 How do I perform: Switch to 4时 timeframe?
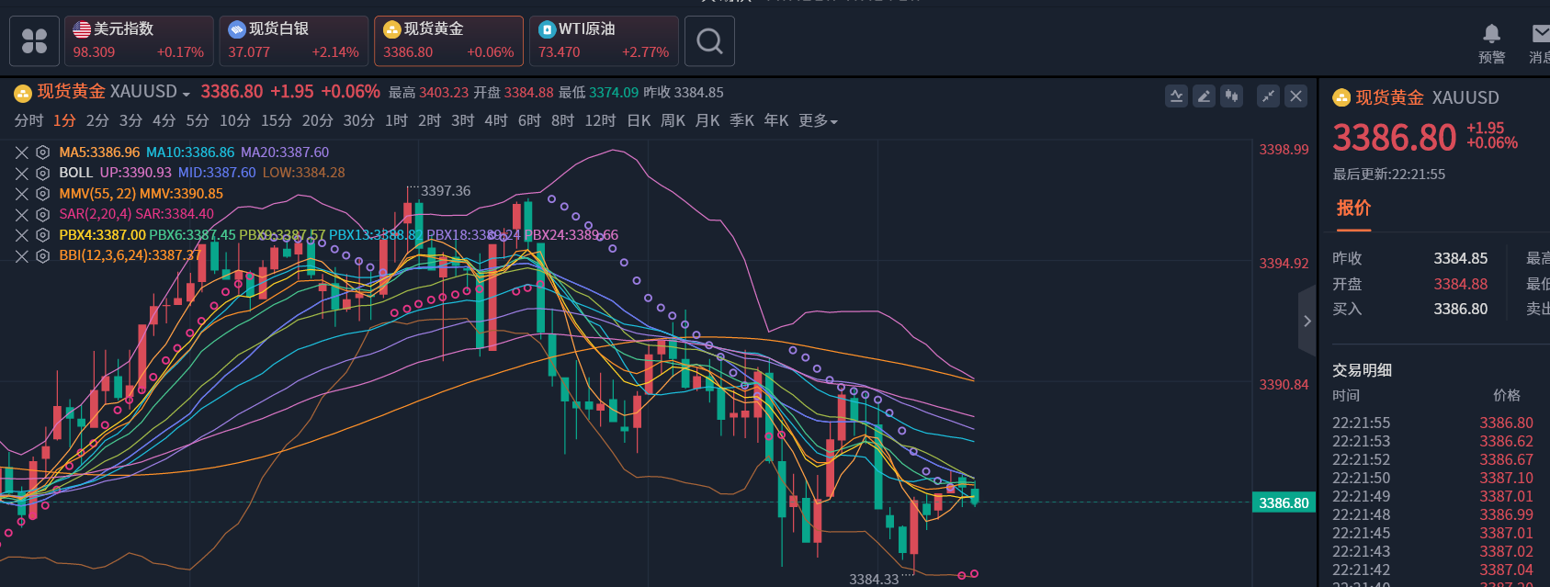495,120
